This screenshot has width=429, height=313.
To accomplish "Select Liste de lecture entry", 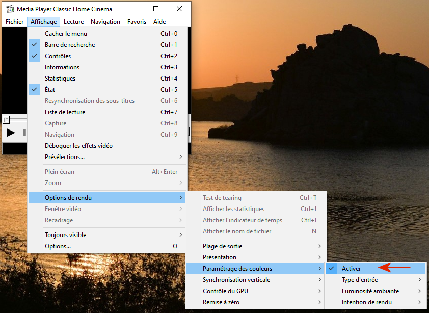I will pos(65,112).
